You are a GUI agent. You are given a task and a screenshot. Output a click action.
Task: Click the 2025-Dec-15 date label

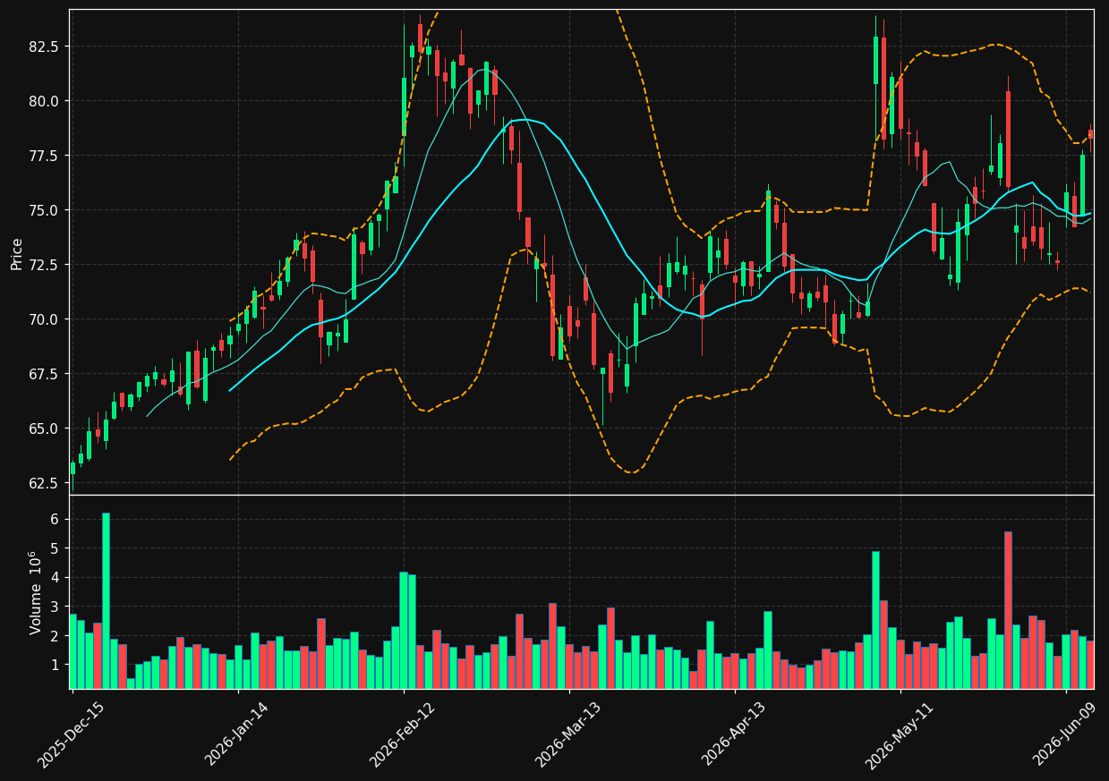71,734
